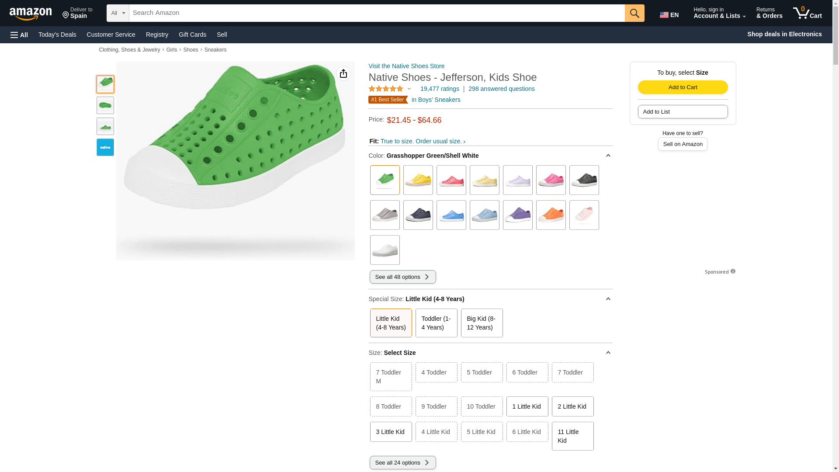
Task: Open Today's Deals in navigation bar
Action: (57, 35)
